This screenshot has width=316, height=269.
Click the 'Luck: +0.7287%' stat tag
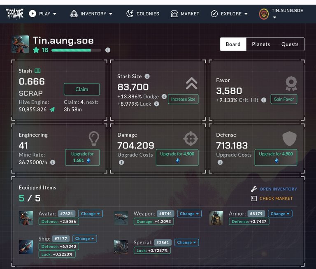[x=152, y=250]
